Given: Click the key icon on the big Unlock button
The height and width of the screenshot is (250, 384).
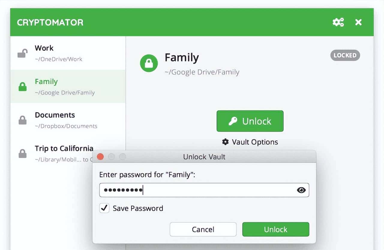Looking at the screenshot, I should click(233, 121).
